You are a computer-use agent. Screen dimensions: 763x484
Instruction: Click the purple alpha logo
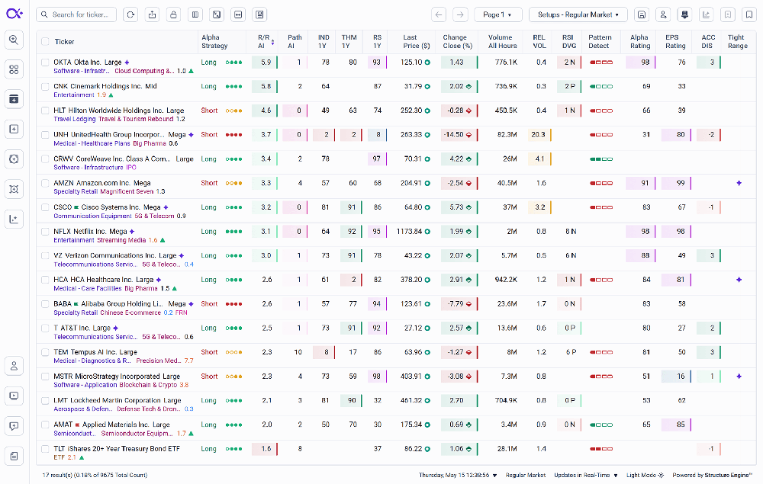[14, 14]
